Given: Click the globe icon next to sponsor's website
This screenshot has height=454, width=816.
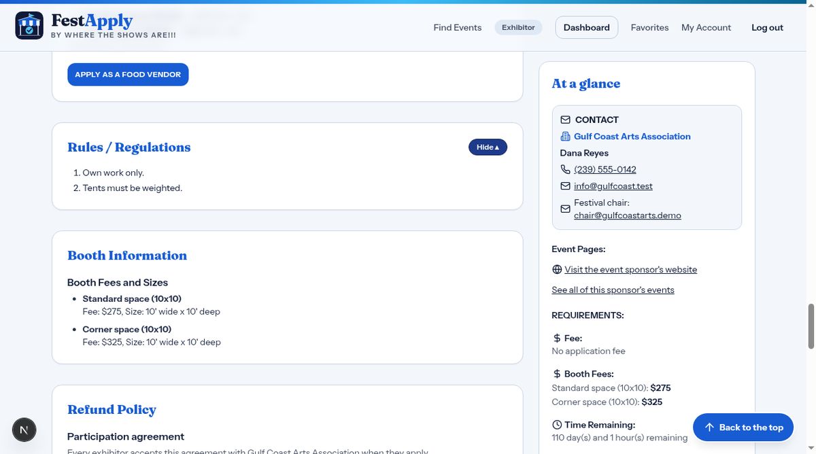Looking at the screenshot, I should pyautogui.click(x=557, y=270).
